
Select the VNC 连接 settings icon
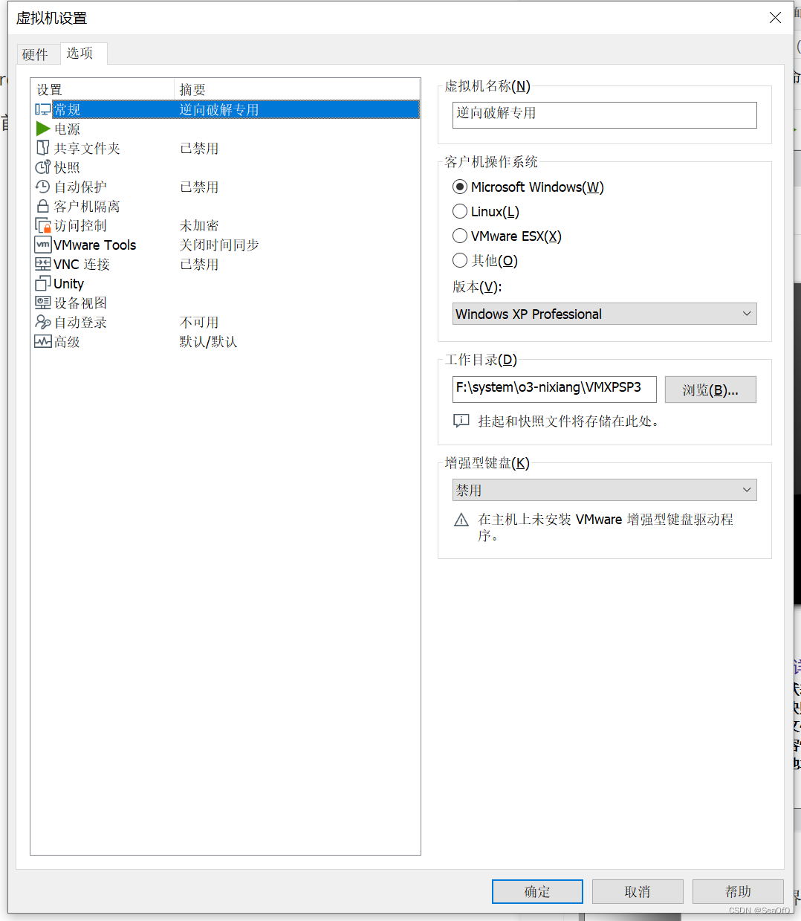pos(43,263)
